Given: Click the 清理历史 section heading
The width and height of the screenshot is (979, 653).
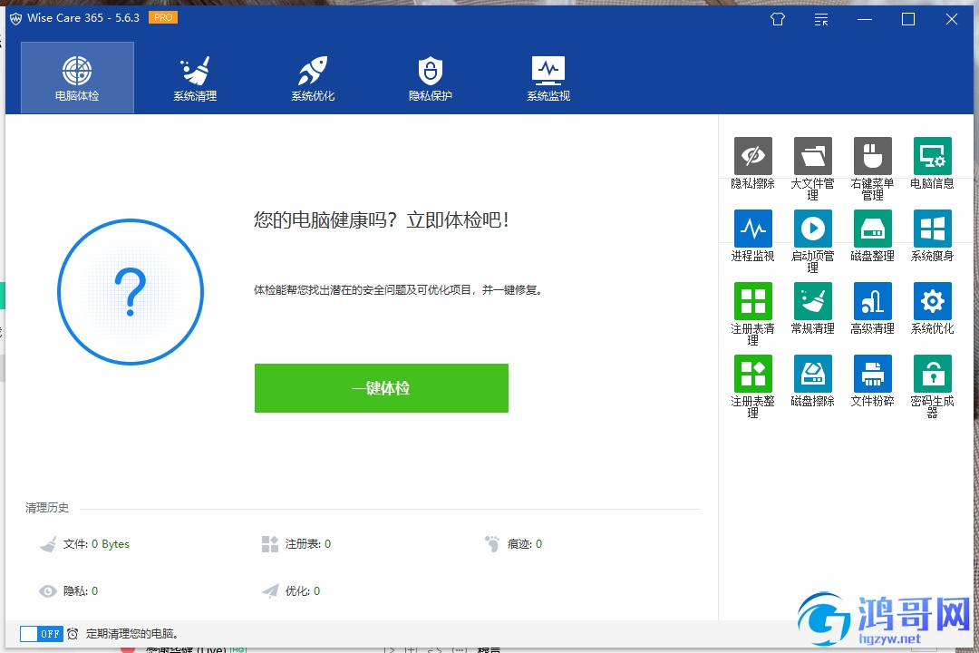Looking at the screenshot, I should [47, 508].
